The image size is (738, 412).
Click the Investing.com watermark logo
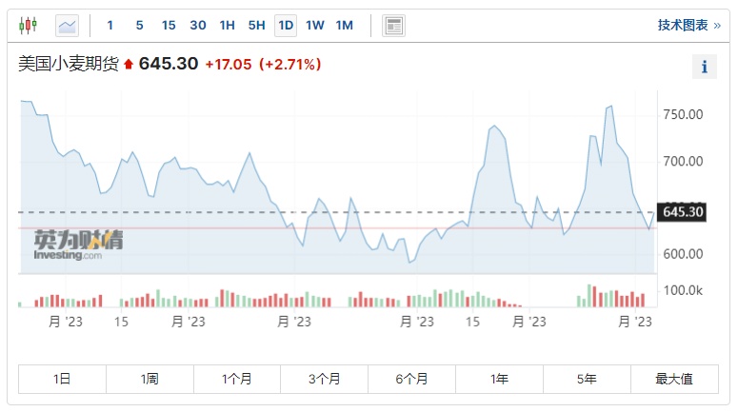pos(77,244)
